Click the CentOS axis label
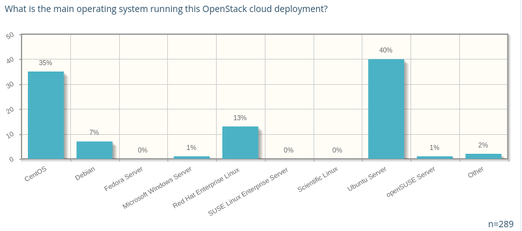The height and width of the screenshot is (231, 522). click(x=35, y=174)
